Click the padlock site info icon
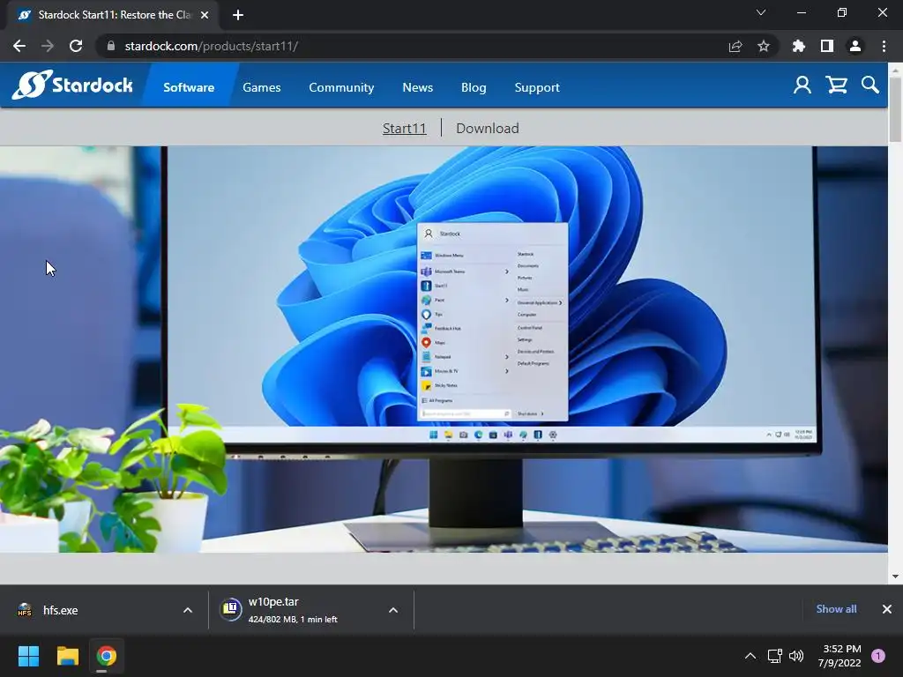This screenshot has width=903, height=677. 110,46
